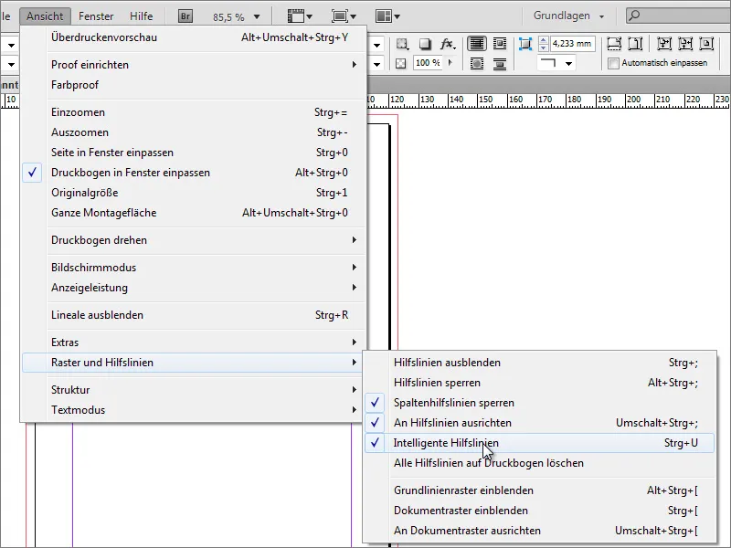Expand the Extras submenu
Image resolution: width=731 pixels, height=548 pixels.
[193, 342]
